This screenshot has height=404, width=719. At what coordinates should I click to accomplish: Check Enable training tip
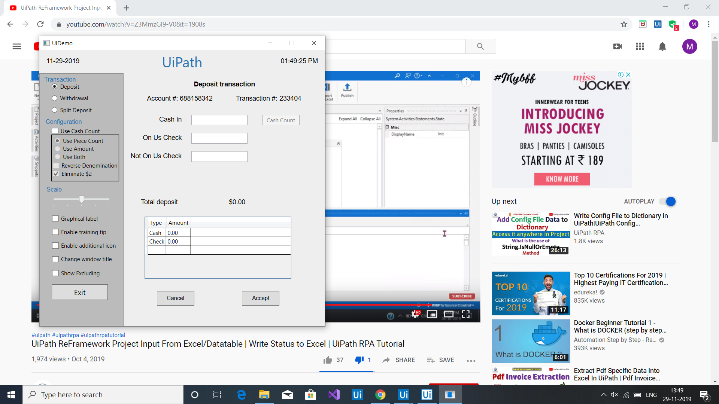(x=55, y=232)
